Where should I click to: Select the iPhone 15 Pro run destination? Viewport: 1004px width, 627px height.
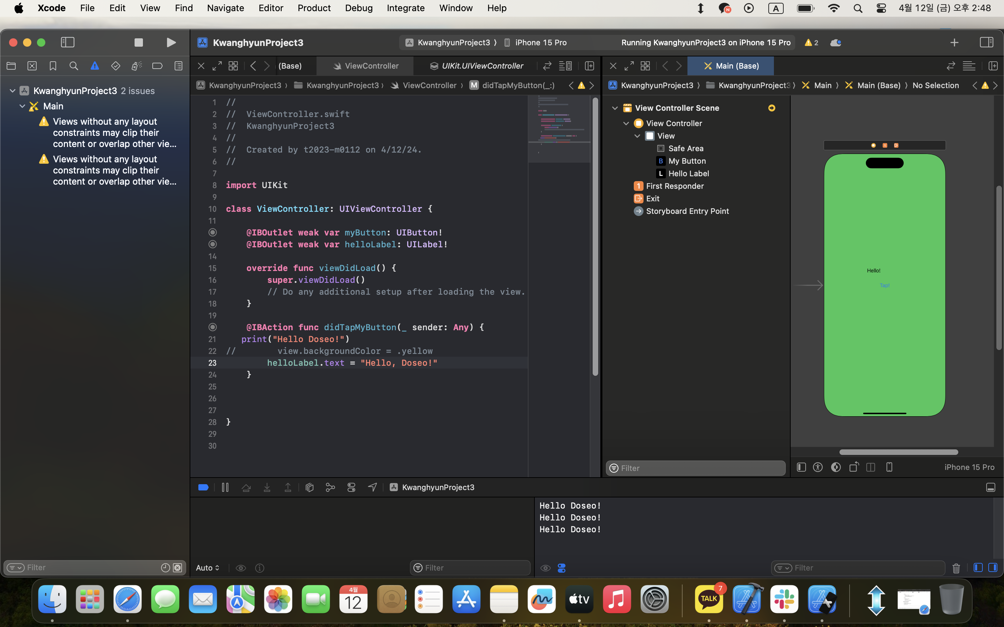coord(540,42)
